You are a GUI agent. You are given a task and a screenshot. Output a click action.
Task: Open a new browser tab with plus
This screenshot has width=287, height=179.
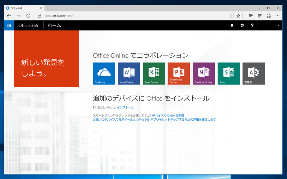click(x=48, y=8)
